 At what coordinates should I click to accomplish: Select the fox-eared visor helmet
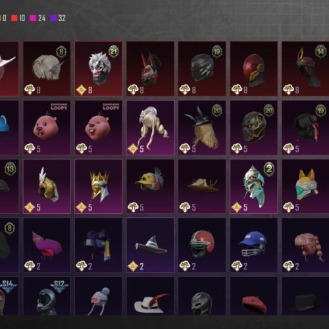tap(305, 186)
